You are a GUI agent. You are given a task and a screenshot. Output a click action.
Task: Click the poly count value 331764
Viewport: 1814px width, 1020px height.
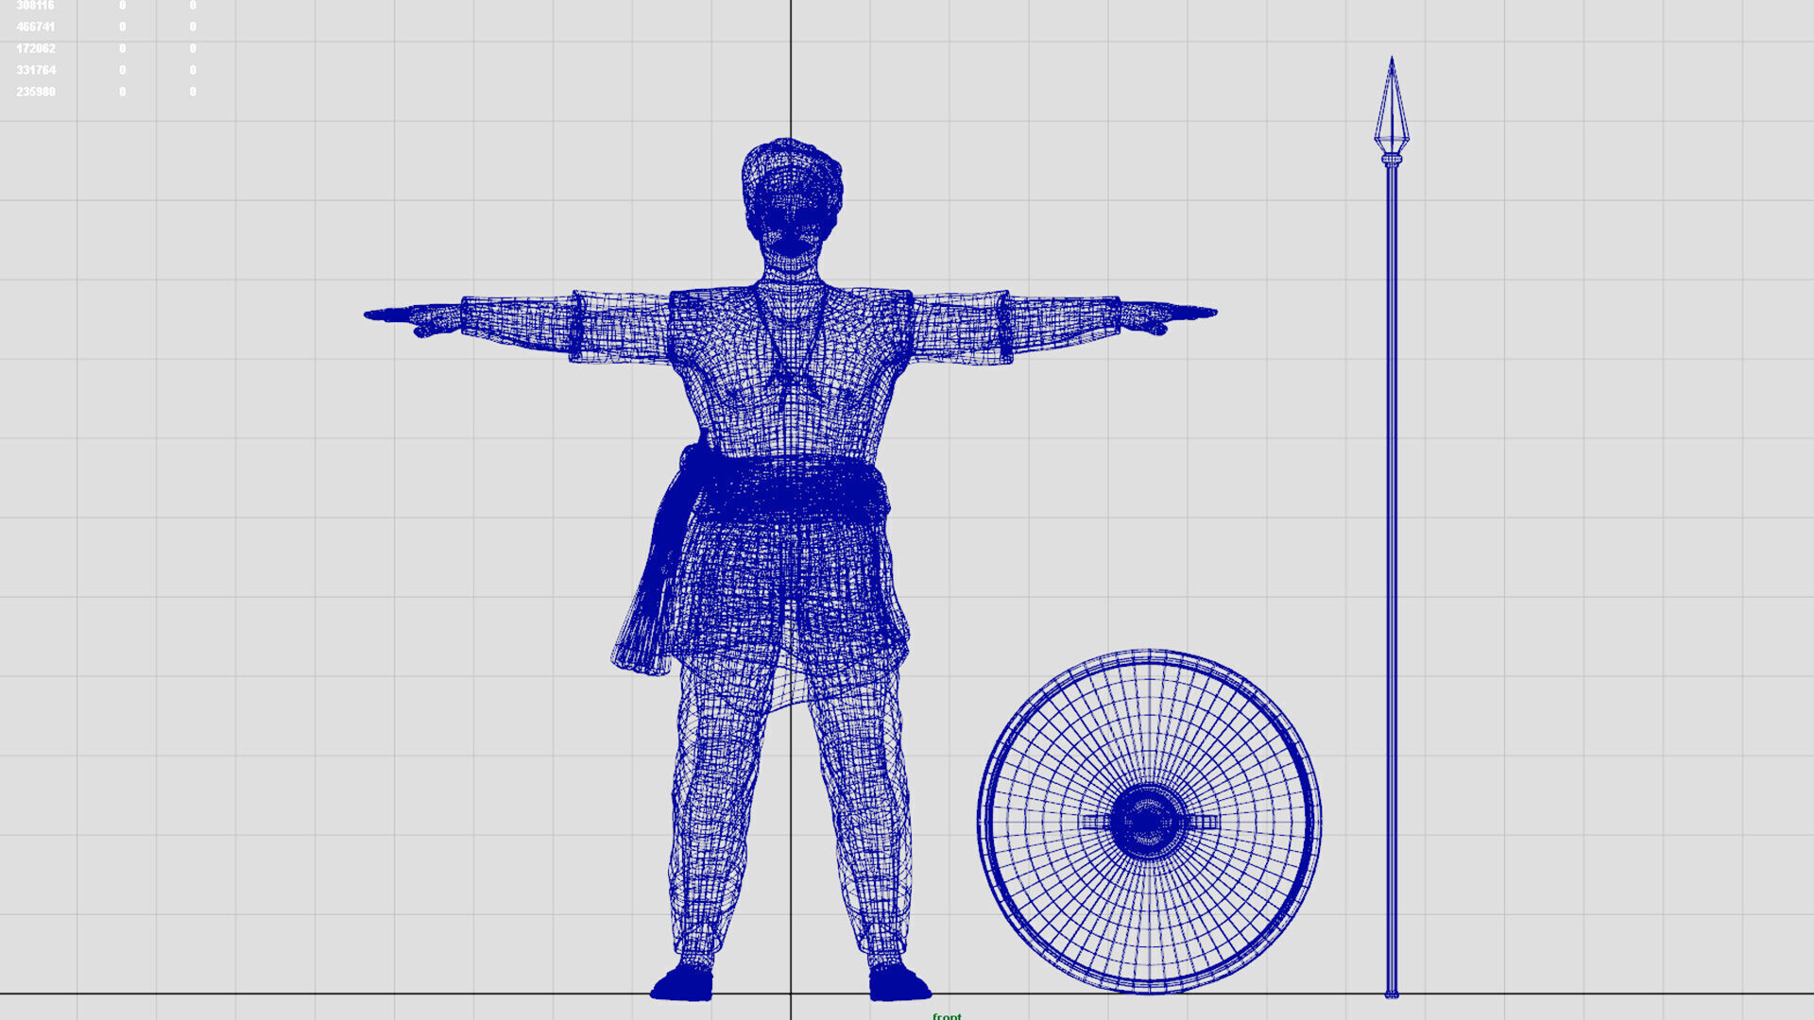pyautogui.click(x=35, y=70)
